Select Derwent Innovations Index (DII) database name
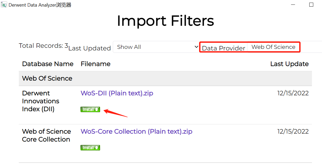Image resolution: width=322 pixels, height=165 pixels. pyautogui.click(x=41, y=101)
